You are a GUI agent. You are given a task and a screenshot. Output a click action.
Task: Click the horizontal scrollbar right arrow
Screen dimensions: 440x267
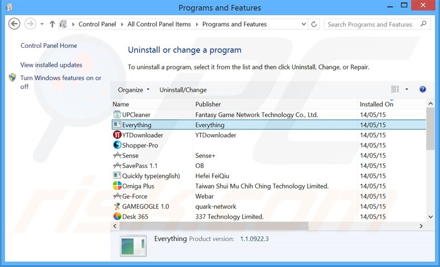click(421, 226)
